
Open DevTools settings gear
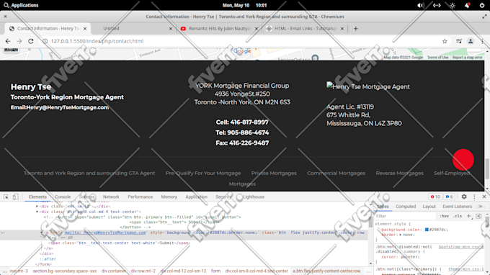tap(464, 197)
